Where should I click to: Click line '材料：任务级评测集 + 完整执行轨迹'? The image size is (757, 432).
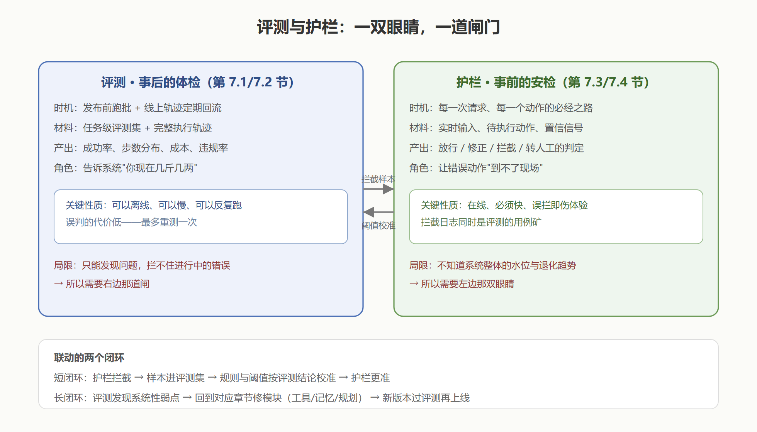click(x=133, y=128)
